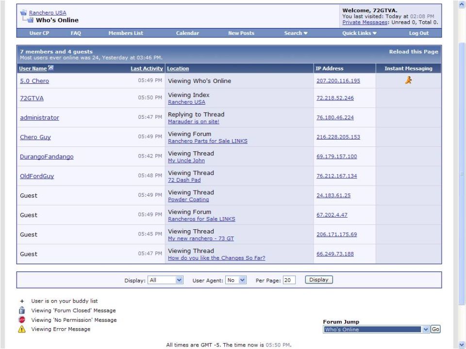Click the AIM icon for 5.0 Chero
The height and width of the screenshot is (349, 466).
pos(408,80)
